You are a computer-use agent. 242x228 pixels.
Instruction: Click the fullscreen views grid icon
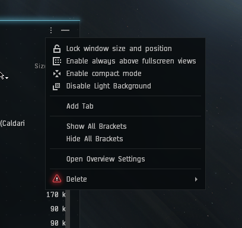click(x=57, y=61)
